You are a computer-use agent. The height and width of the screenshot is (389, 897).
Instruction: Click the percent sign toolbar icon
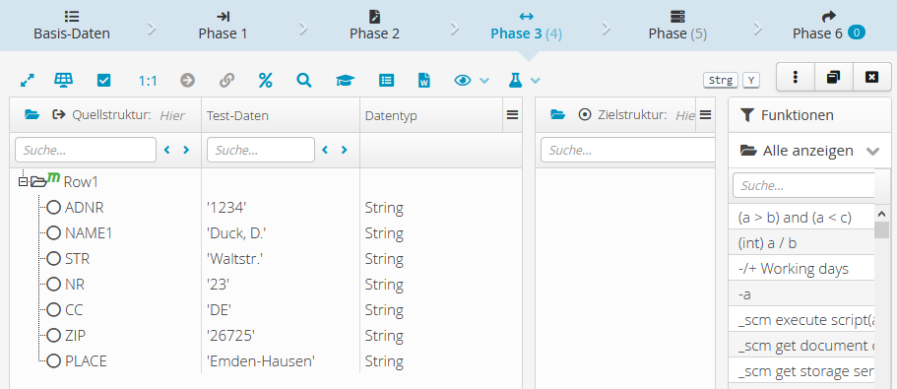coord(265,81)
